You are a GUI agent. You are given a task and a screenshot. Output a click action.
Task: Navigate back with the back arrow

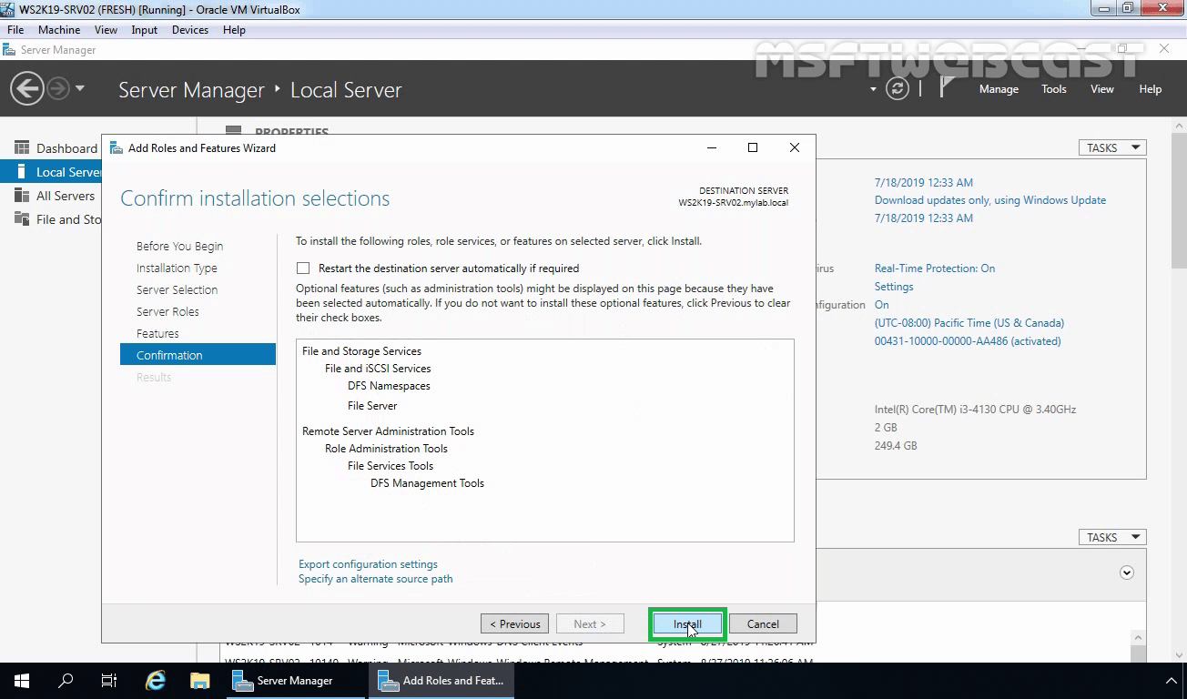click(25, 88)
